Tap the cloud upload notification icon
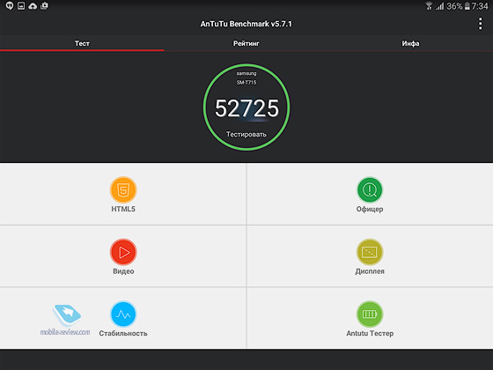493x370 pixels. click(33, 6)
